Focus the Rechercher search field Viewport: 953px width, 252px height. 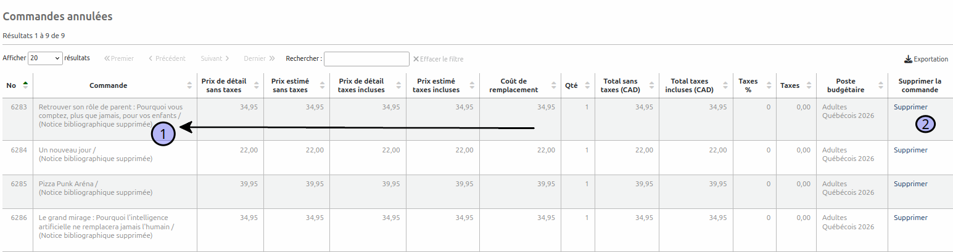366,58
